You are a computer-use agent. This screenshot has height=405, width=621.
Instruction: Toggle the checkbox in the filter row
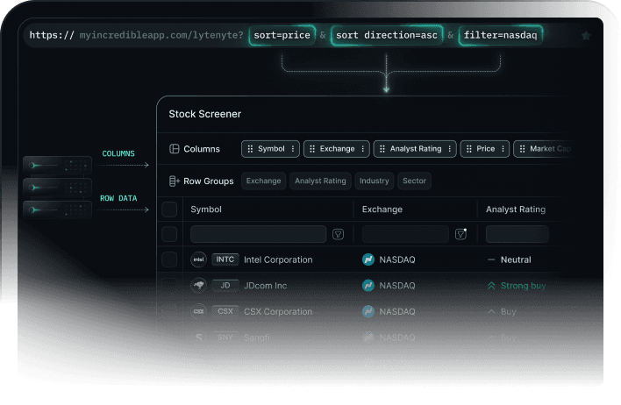click(169, 234)
